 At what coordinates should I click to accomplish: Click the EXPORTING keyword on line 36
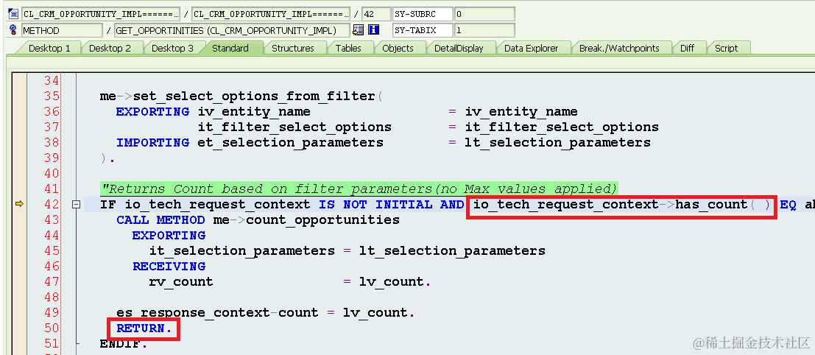pos(152,112)
